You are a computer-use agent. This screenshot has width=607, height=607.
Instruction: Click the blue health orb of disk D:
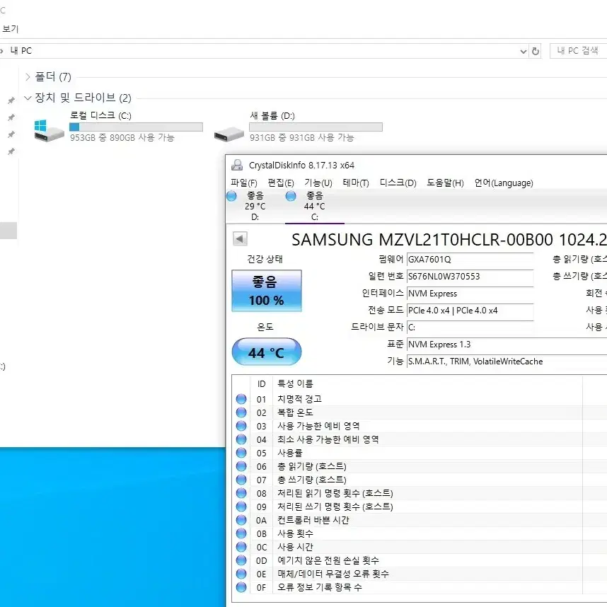tap(231, 196)
